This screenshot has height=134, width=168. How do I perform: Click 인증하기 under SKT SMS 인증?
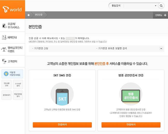tap(62, 125)
